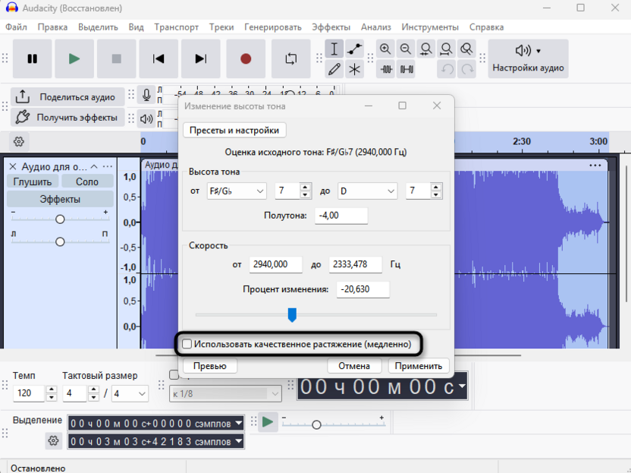Skip to end of the track

[200, 58]
